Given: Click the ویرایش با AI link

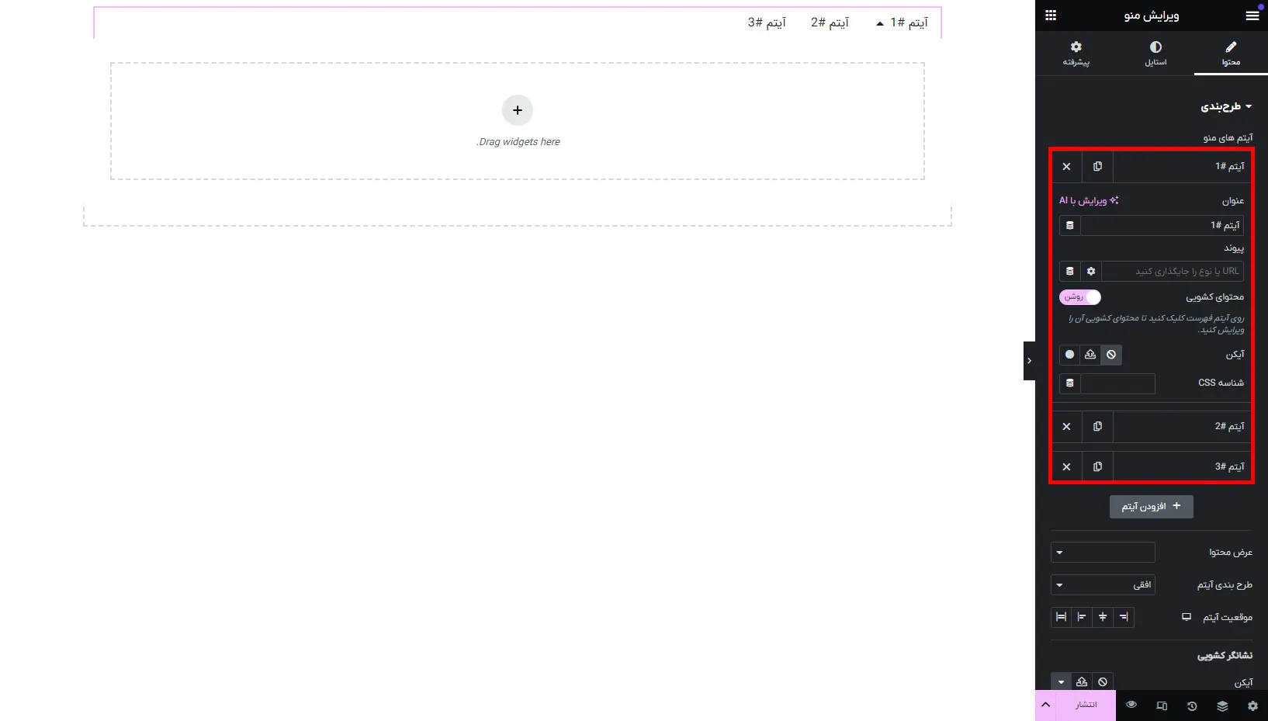Looking at the screenshot, I should 1089,200.
